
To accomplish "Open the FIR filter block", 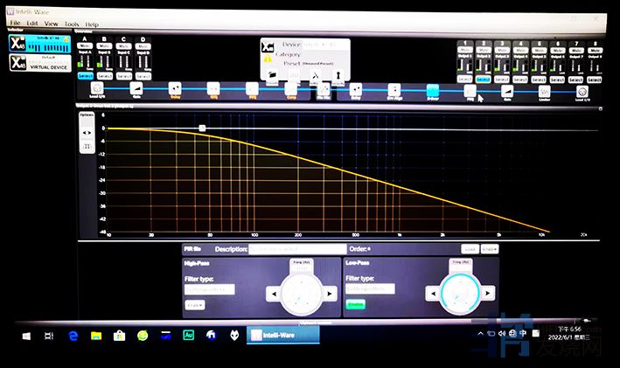I will click(324, 89).
